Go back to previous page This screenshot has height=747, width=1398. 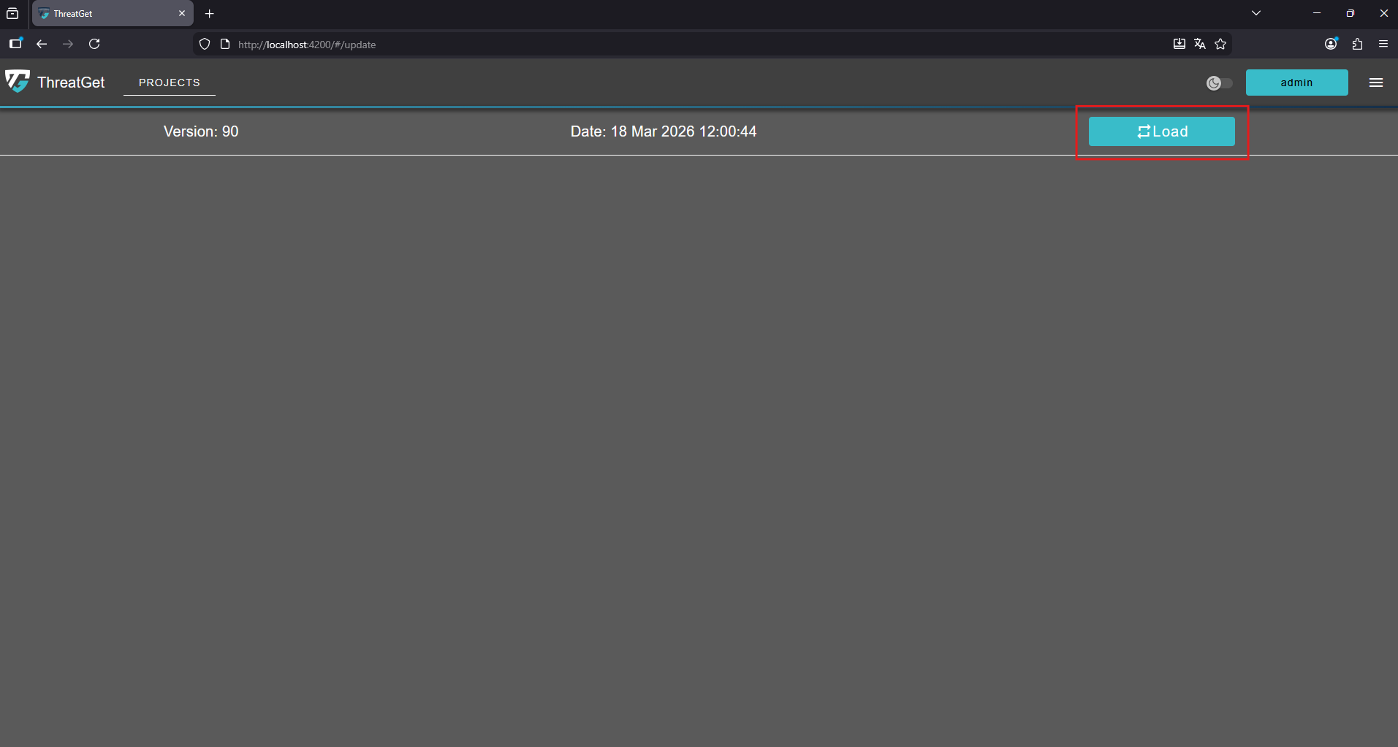click(x=42, y=44)
